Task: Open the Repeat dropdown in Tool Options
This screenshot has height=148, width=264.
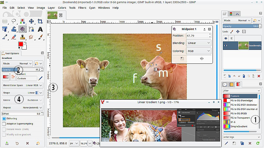Action: coord(22,107)
